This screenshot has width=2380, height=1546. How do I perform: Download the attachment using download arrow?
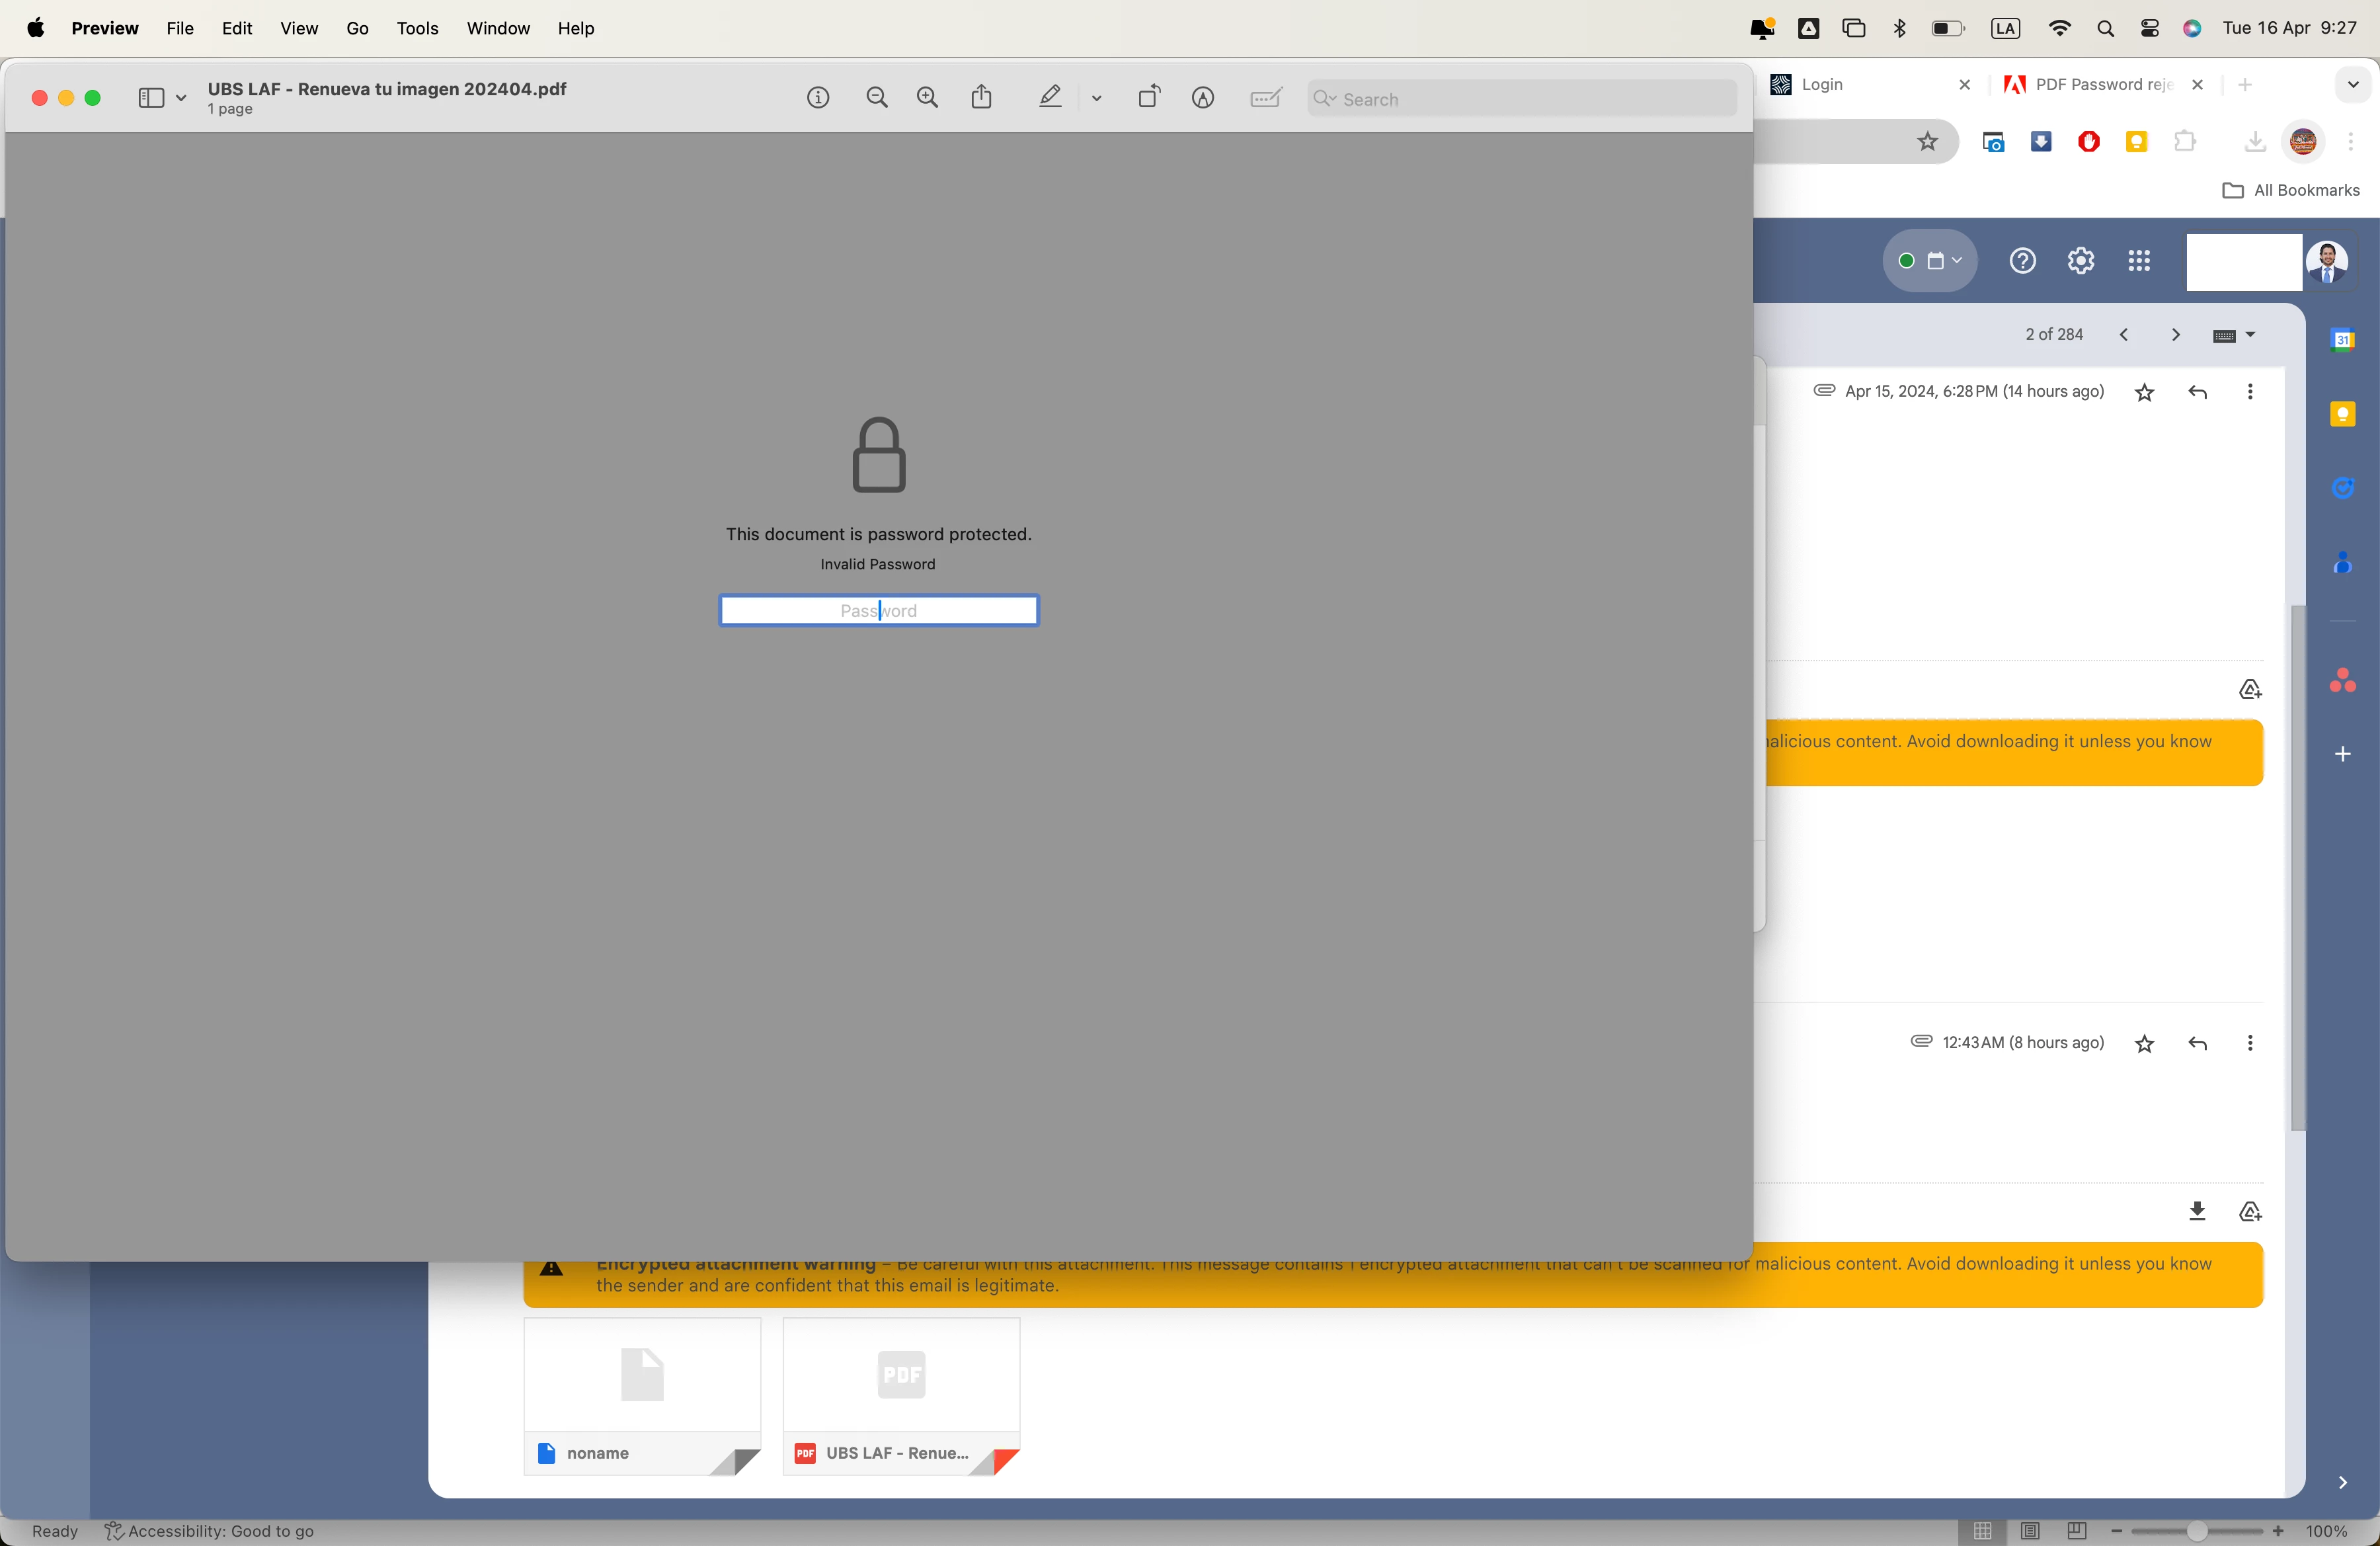click(2197, 1211)
